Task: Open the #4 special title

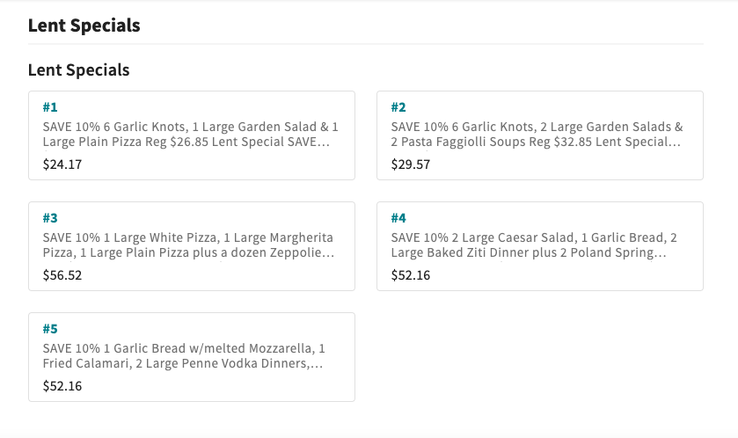Action: coord(398,218)
